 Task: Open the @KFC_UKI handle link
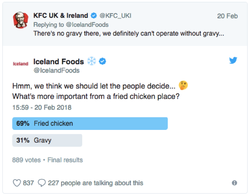[115, 16]
